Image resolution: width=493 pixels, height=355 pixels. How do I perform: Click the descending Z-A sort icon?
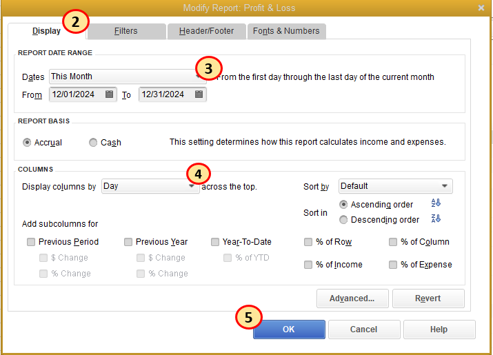pyautogui.click(x=435, y=219)
